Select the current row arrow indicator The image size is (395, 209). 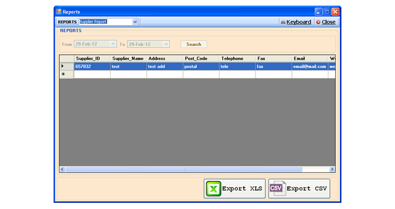click(63, 66)
